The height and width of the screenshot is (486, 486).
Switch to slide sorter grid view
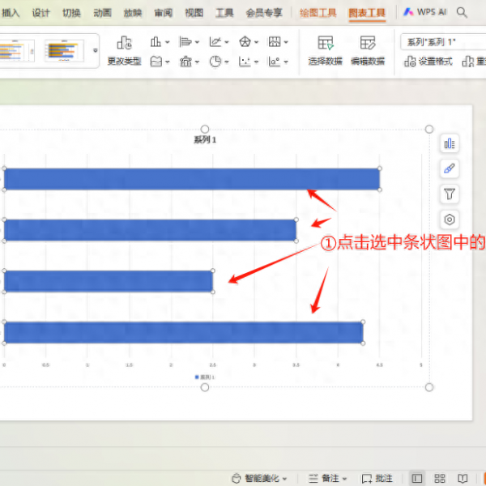click(440, 479)
